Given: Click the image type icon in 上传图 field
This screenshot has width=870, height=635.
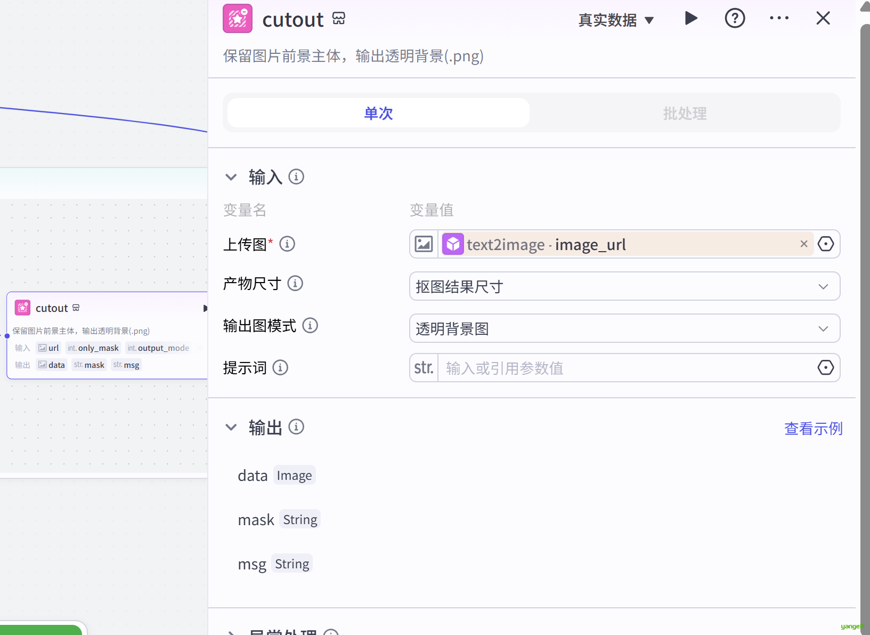Looking at the screenshot, I should click(x=424, y=244).
